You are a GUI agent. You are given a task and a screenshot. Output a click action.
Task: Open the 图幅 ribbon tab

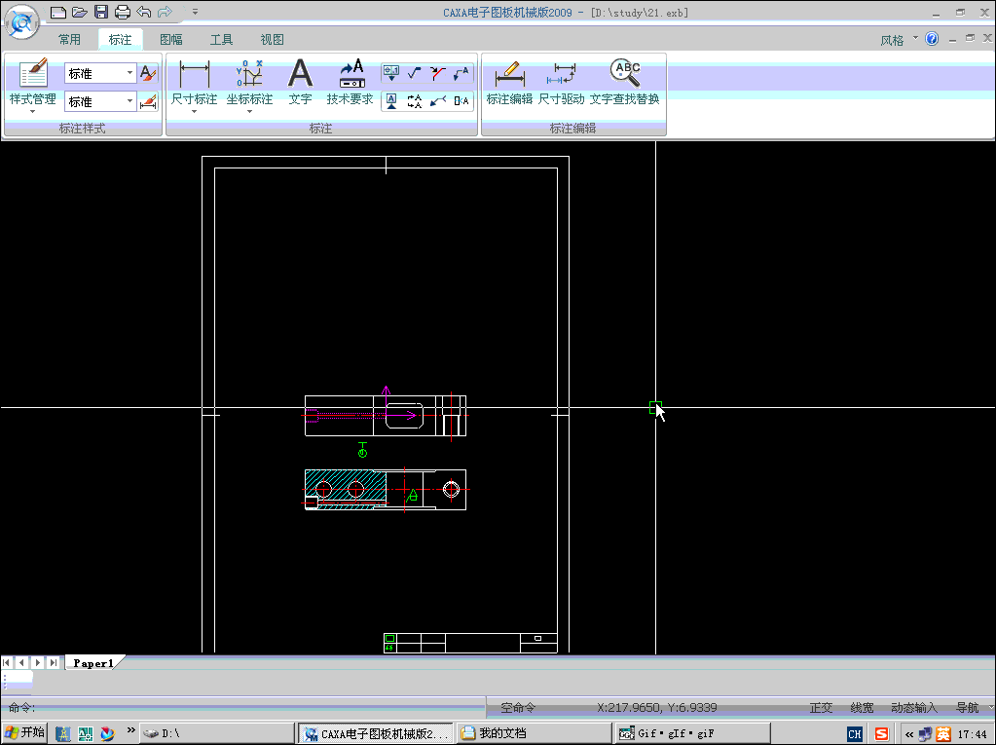pos(171,39)
